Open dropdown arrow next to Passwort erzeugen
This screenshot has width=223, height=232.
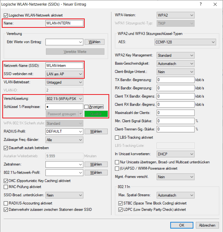point(81,114)
